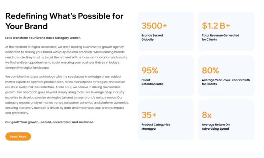This screenshot has width=264, height=158.
Task: Click the 35+ categories figure
Action: pos(149,115)
